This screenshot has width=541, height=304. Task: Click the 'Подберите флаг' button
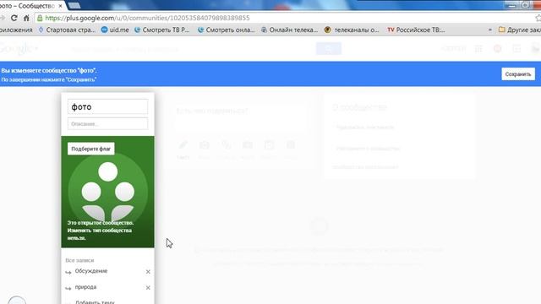(91, 149)
